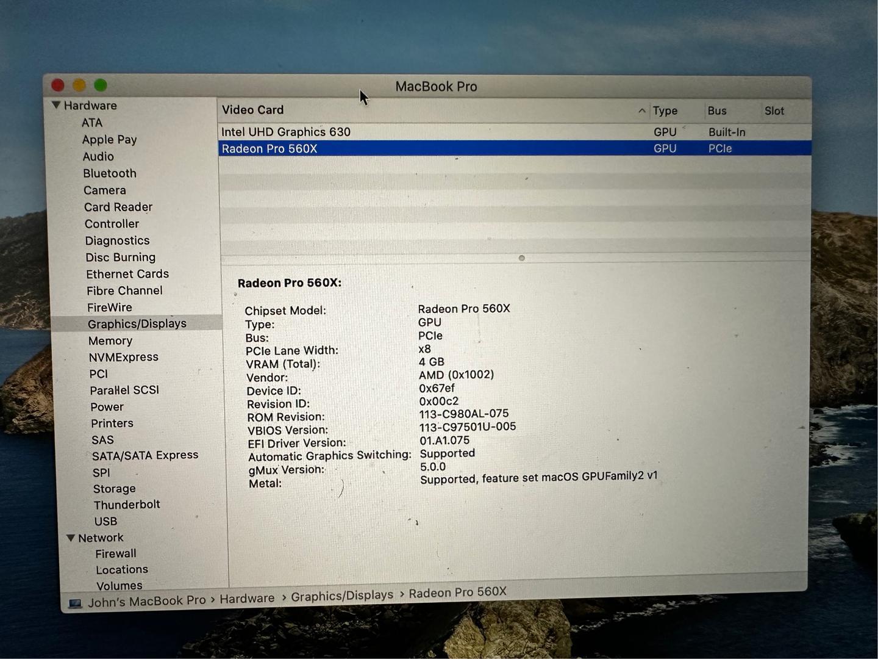Click the Revision ID value 0x00c2
The width and height of the screenshot is (878, 659).
coord(438,402)
